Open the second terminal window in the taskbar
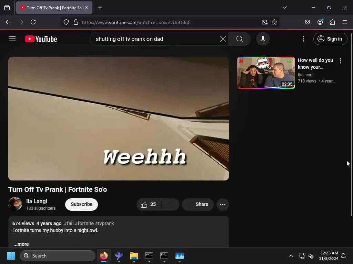 (164, 256)
